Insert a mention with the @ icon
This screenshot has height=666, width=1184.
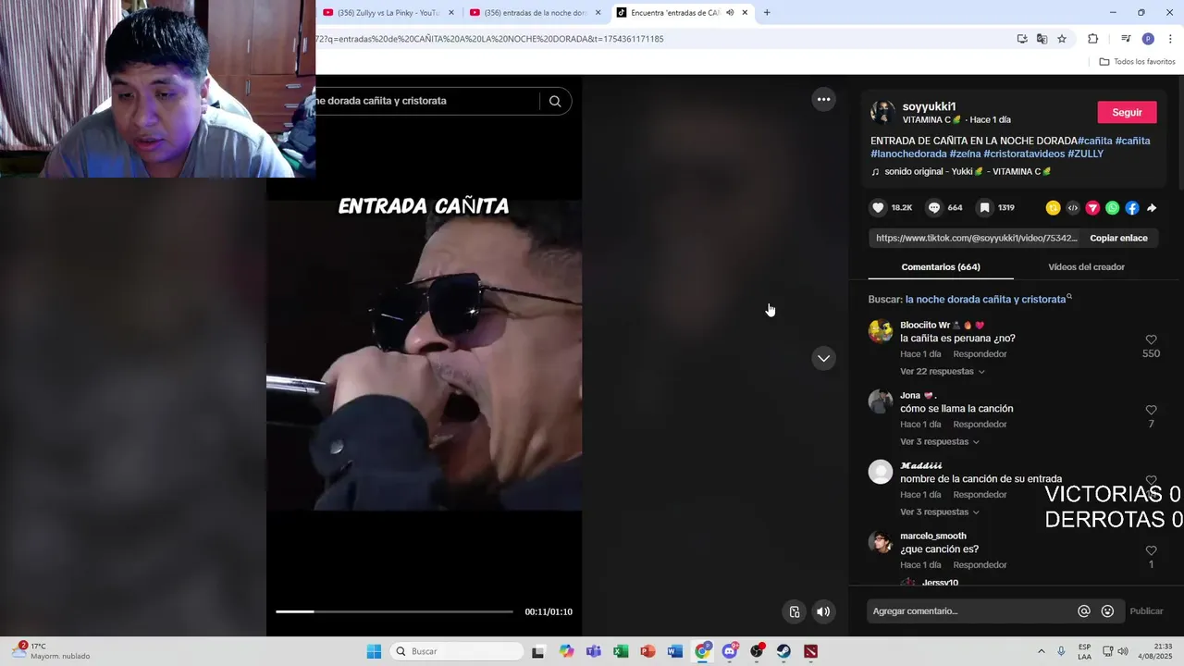(x=1084, y=611)
